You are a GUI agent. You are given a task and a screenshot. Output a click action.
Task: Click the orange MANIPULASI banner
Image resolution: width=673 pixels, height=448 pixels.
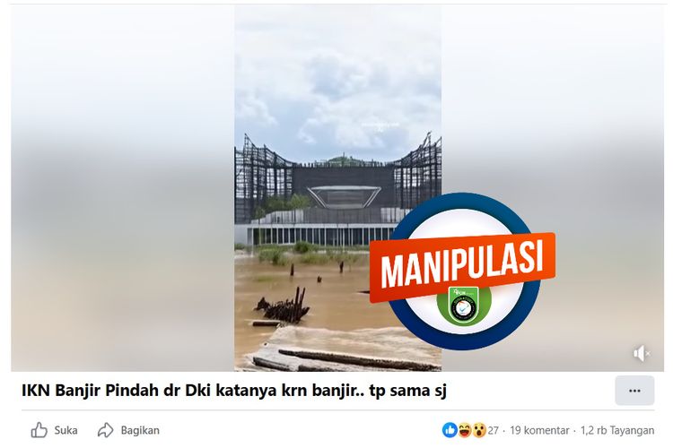coord(462,267)
